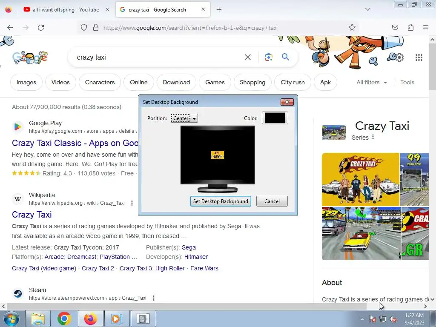Select the Videos filter chip
This screenshot has width=436, height=327.
pyautogui.click(x=60, y=82)
